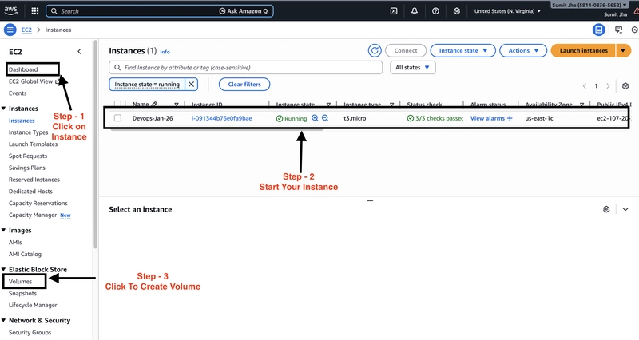Screen dimensions: 639x340
Task: Open Events in the sidebar
Action: (x=18, y=93)
